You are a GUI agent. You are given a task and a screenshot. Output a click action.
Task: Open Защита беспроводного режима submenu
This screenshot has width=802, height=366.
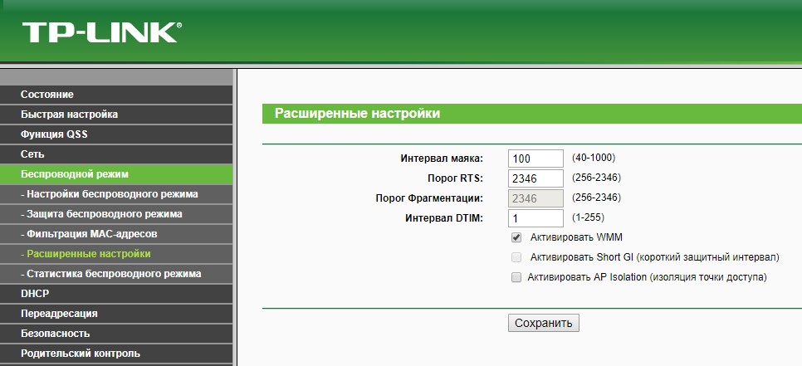coord(101,214)
